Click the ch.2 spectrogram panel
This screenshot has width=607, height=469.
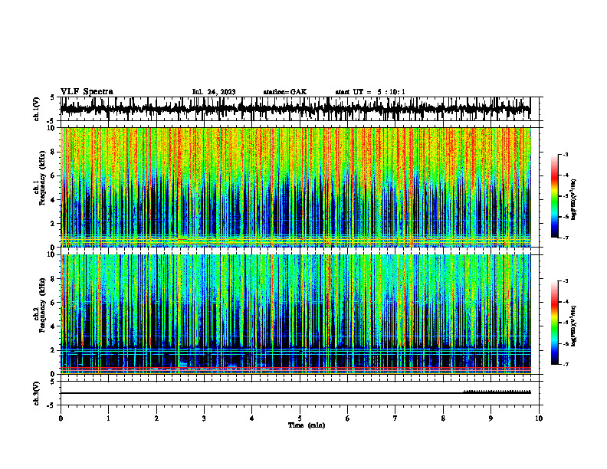295,314
